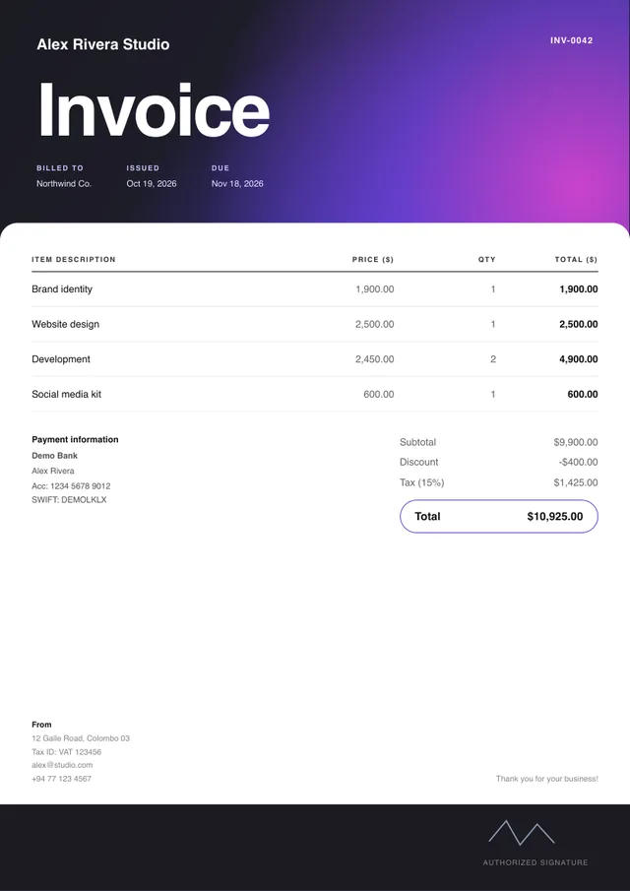This screenshot has width=630, height=891.
Task: Select the Social media kit item
Action: [67, 394]
